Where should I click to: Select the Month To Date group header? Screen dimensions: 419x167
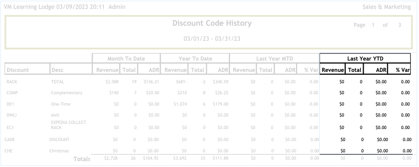pyautogui.click(x=126, y=59)
